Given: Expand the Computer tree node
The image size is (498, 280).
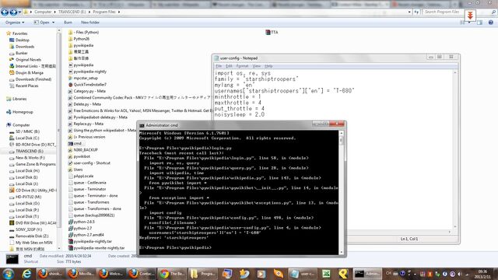Looking at the screenshot, I should (18, 125).
